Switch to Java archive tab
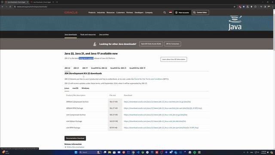Screen dimensions: 275x155 pos(104,34)
